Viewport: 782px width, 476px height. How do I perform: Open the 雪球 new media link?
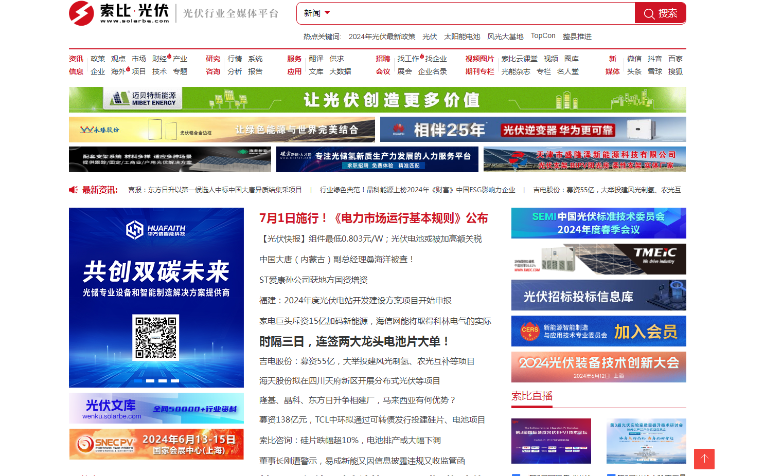655,71
